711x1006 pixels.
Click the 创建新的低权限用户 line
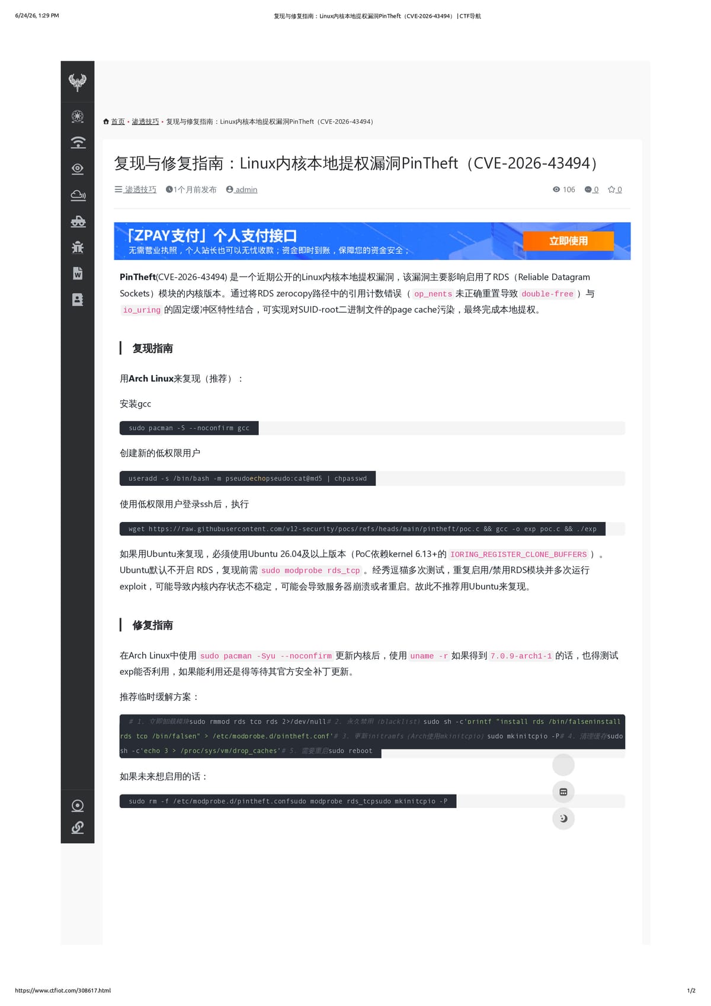pos(160,453)
